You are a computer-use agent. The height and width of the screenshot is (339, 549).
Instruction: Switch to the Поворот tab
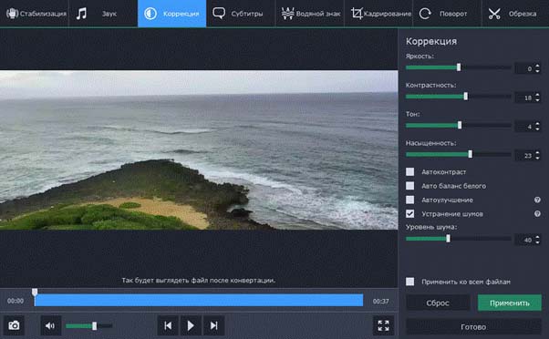pyautogui.click(x=447, y=14)
